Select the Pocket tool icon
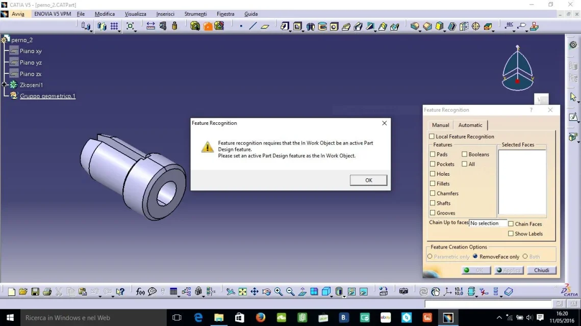Screen dimensions: 581x326 tap(297, 26)
